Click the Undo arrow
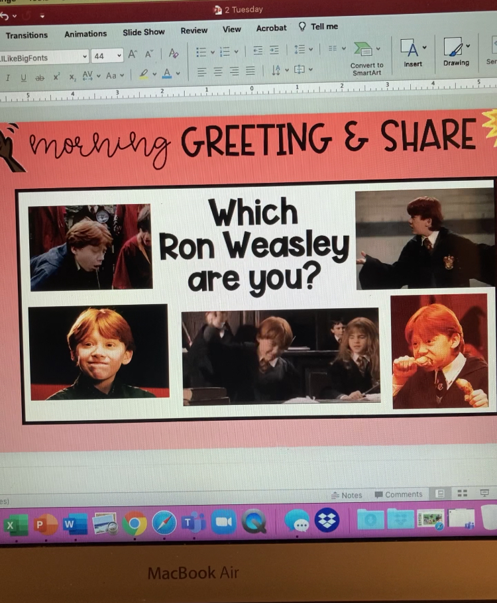This screenshot has width=497, height=603. 4,16
